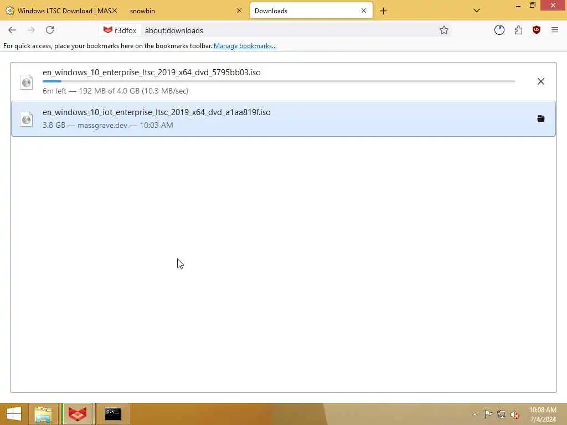This screenshot has width=567, height=425.
Task: Select the Downloads tab
Action: (311, 11)
